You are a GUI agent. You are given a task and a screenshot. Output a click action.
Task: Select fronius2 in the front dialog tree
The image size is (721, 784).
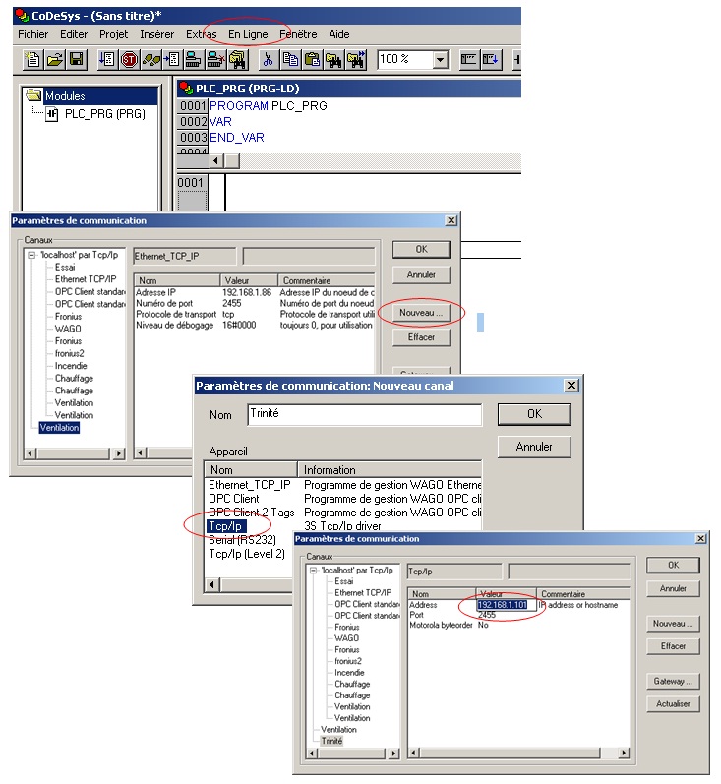click(348, 661)
